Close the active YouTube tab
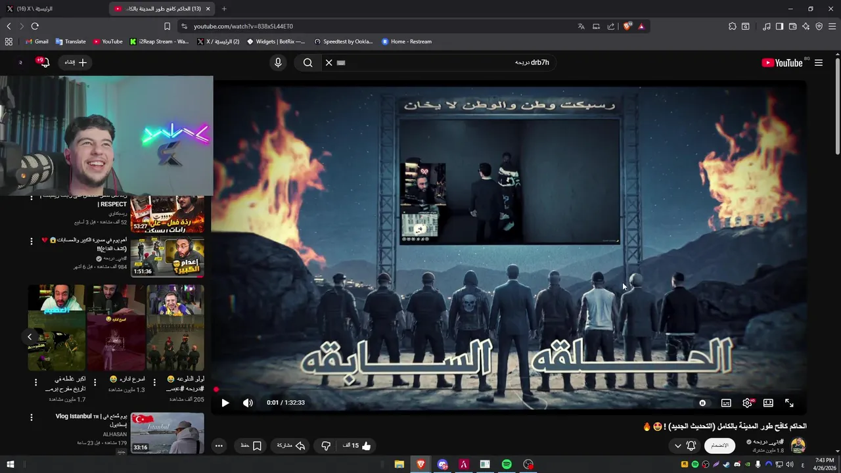The height and width of the screenshot is (473, 841). [208, 9]
